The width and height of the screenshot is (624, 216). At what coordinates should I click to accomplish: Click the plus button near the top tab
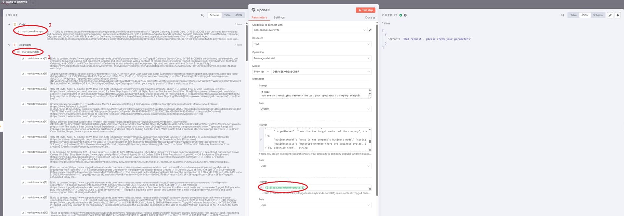click(33, 3)
